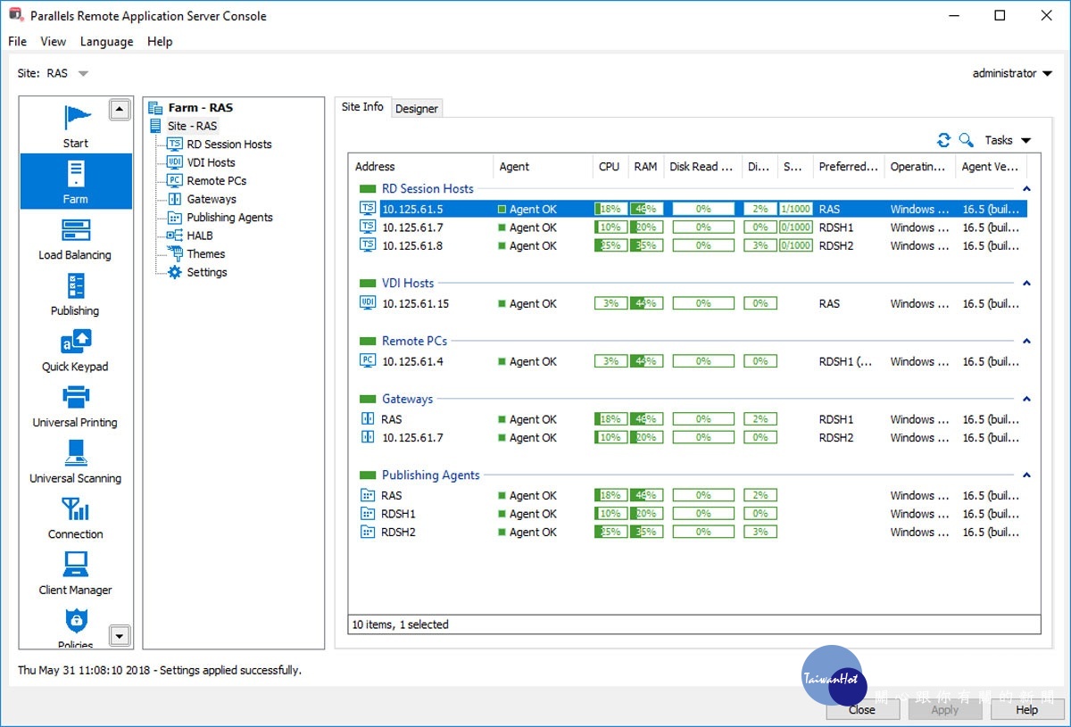
Task: Open the Help menu
Action: click(x=160, y=41)
